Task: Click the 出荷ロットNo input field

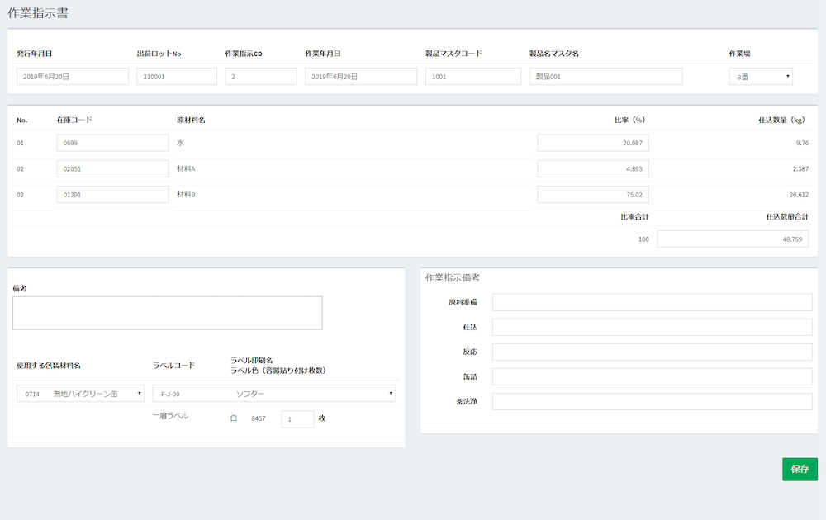Action: [x=177, y=77]
